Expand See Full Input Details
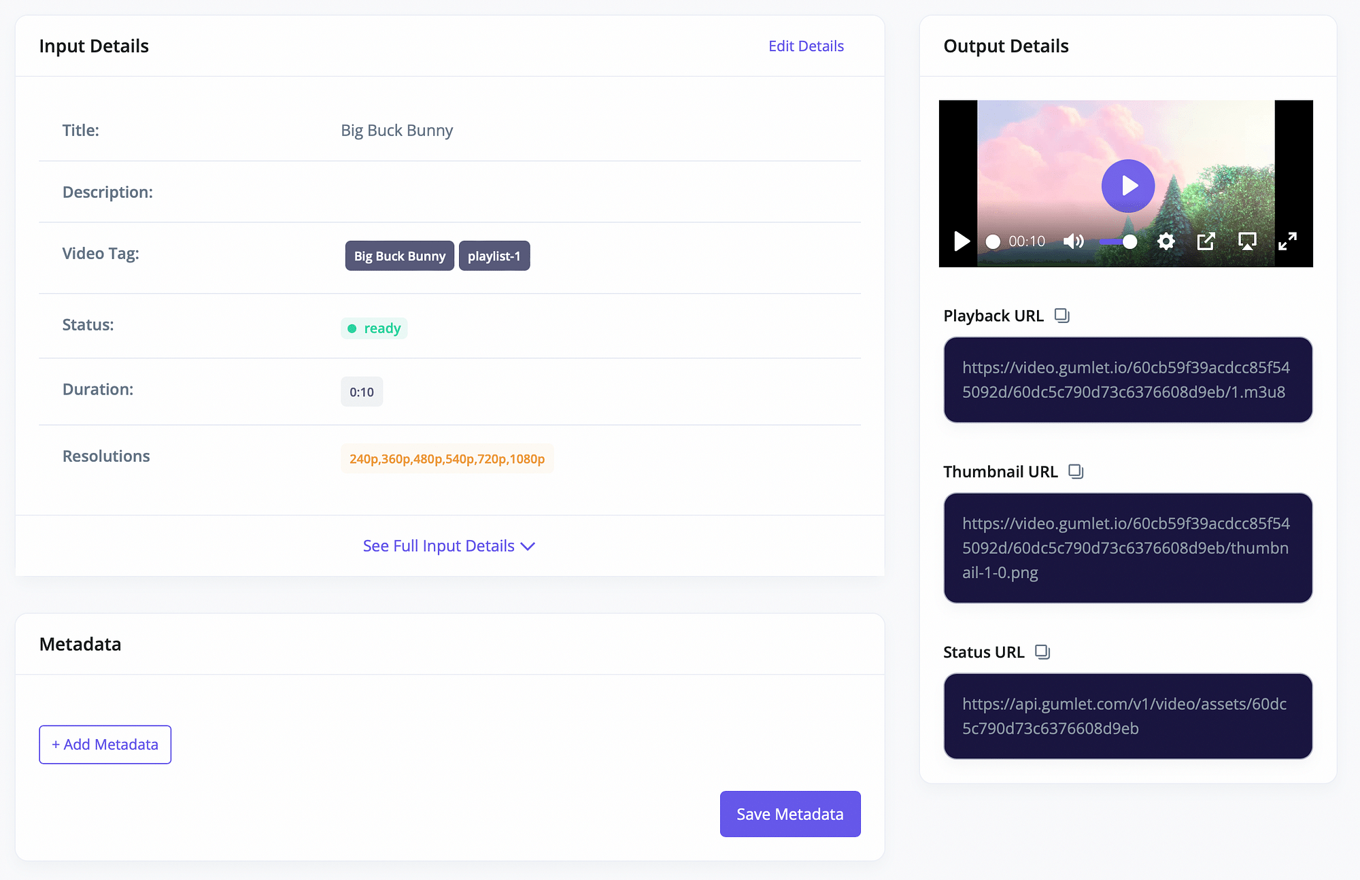The width and height of the screenshot is (1360, 880). [x=449, y=546]
